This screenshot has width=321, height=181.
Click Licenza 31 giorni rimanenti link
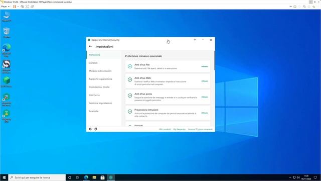(x=200, y=129)
